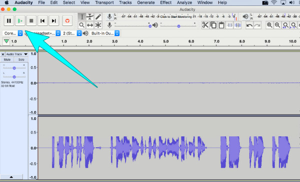Screen dimensions: 300x182
Task: Click the Pause transport button
Action: 9,20
